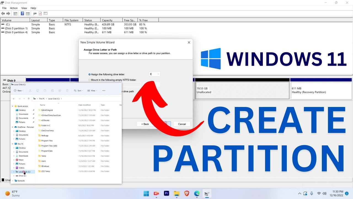
Task: Click the Rename icon in File Explorer toolbar
Action: click(x=52, y=90)
